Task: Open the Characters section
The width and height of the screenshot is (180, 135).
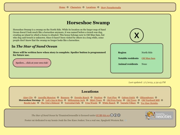Action: (x=76, y=7)
